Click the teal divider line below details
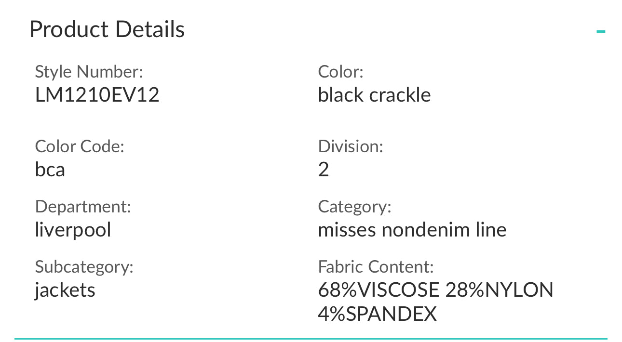 (x=311, y=339)
